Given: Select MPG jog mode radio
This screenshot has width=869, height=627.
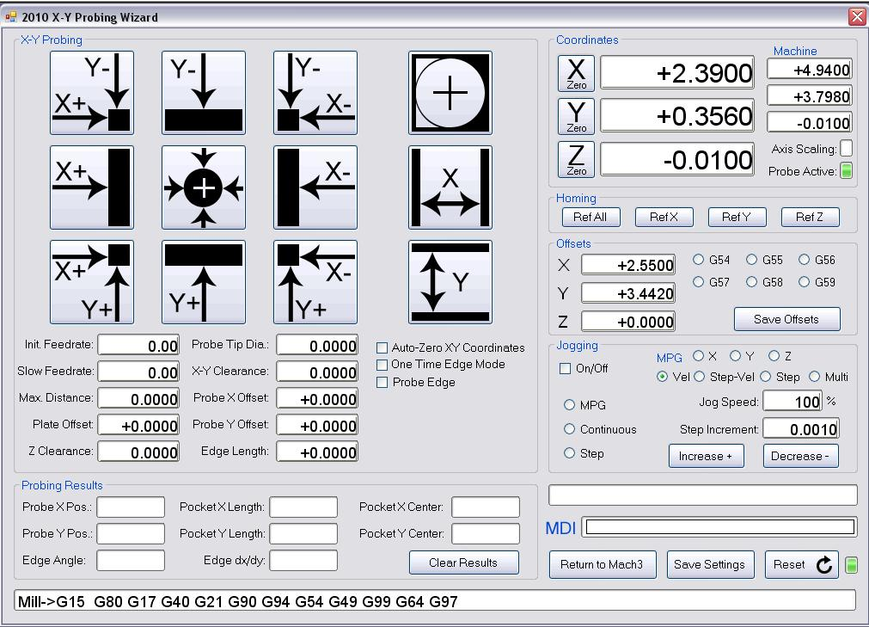Looking at the screenshot, I should click(x=569, y=405).
